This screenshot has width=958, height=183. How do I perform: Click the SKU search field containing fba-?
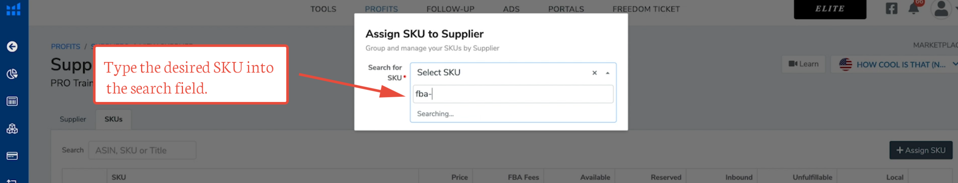pyautogui.click(x=513, y=94)
